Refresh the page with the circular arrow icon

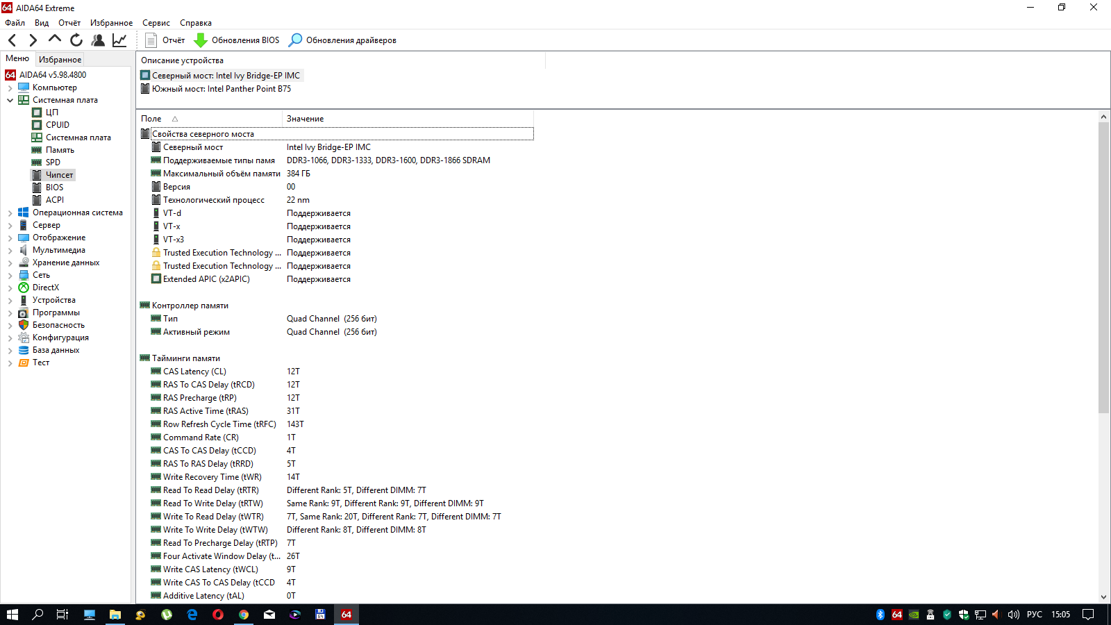click(x=76, y=40)
